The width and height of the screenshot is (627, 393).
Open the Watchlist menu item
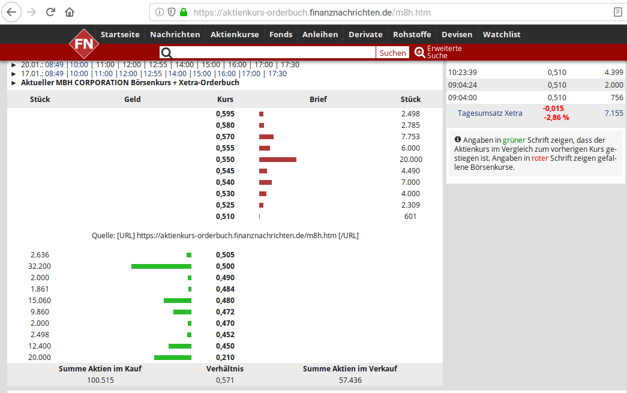point(502,34)
